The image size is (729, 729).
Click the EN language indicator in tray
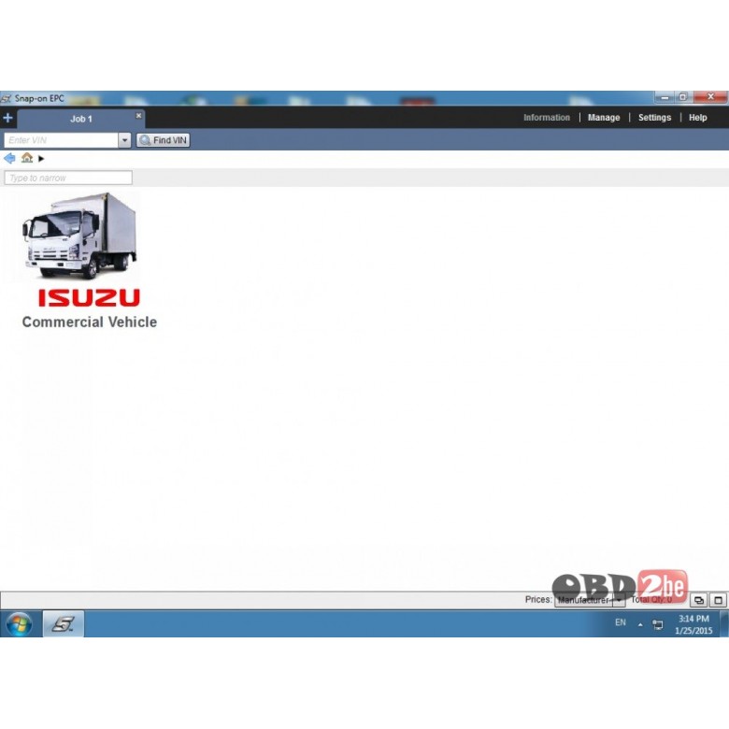pyautogui.click(x=621, y=622)
